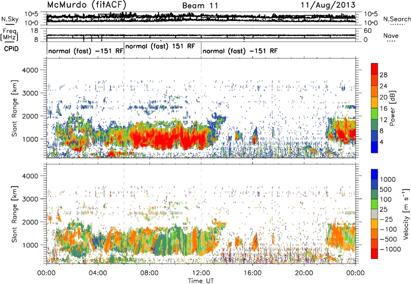Click the '4' value on power colorbar

coord(381,142)
